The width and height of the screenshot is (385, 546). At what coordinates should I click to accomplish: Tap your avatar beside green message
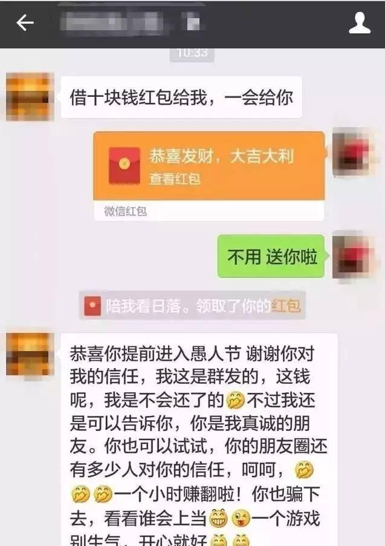(354, 255)
